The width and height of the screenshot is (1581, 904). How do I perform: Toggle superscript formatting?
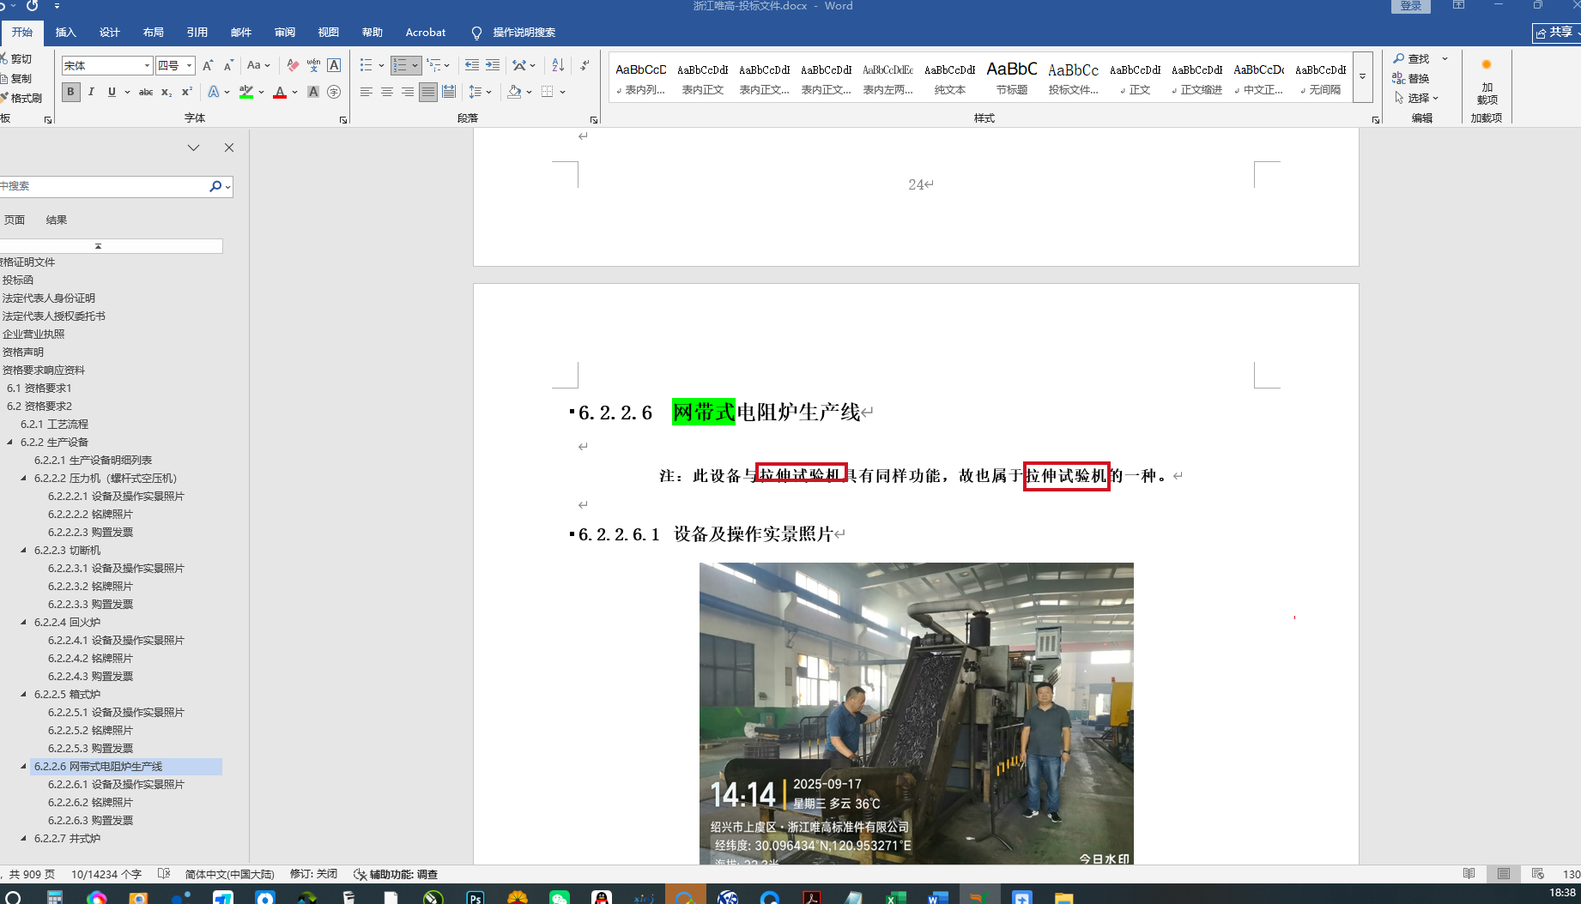click(x=186, y=92)
